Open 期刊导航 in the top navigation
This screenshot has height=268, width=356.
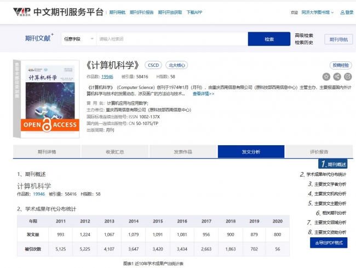coord(117,12)
